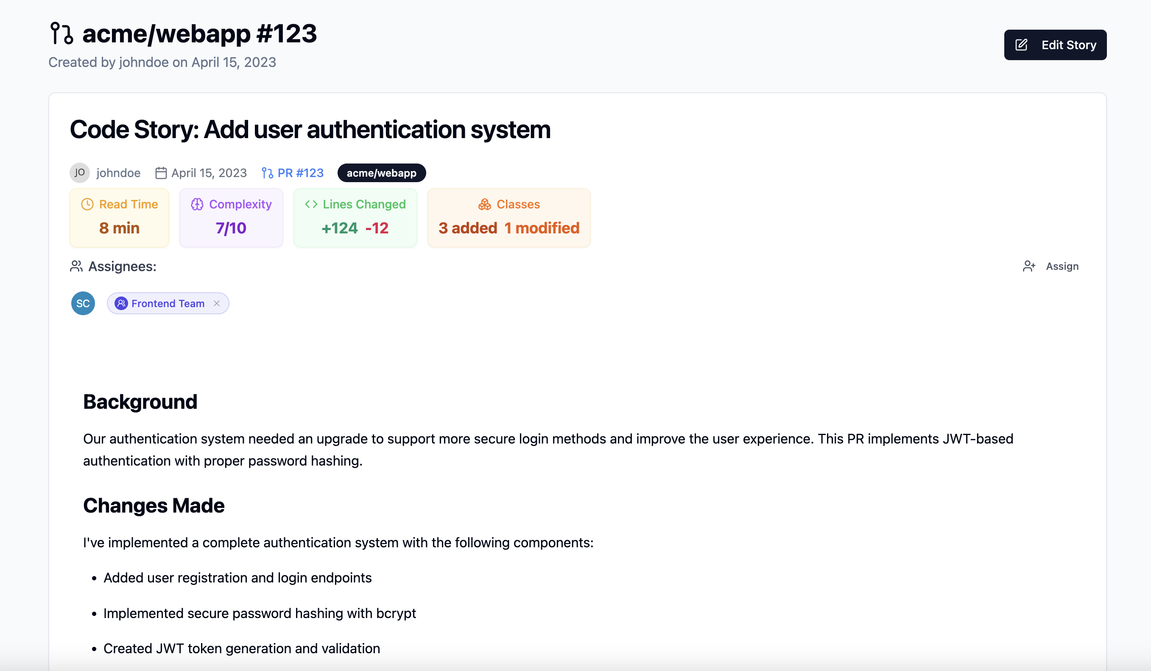Click the JO avatar next to johndoe
The height and width of the screenshot is (671, 1151).
point(79,173)
